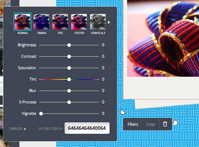Select the ribbon bow photo on canvas
The width and height of the screenshot is (199, 147).
point(163,38)
